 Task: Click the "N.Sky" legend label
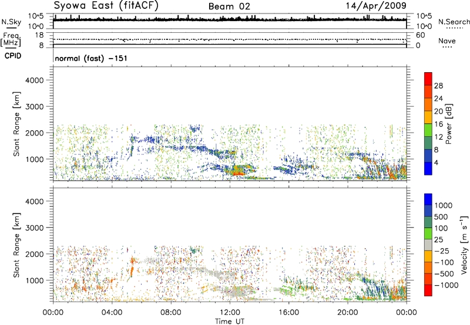coord(11,22)
